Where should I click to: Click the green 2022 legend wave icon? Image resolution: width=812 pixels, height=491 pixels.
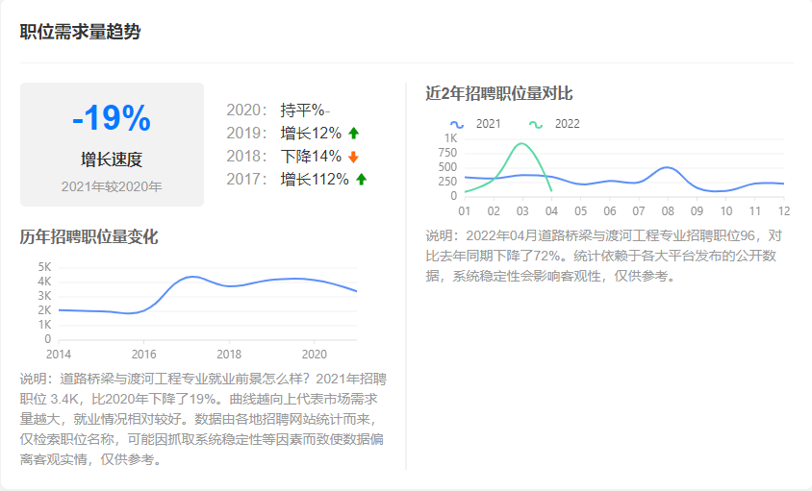[536, 125]
